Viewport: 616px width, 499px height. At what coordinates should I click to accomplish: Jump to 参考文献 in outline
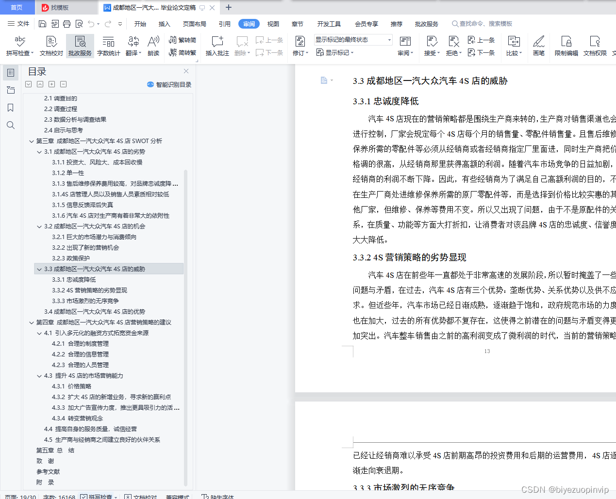click(x=48, y=472)
